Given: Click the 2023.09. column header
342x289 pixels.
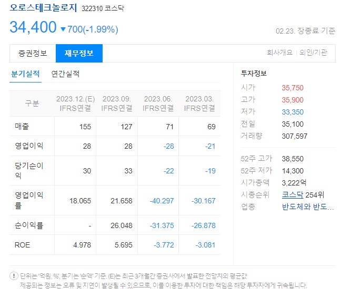Looking at the screenshot, I should tap(117, 104).
